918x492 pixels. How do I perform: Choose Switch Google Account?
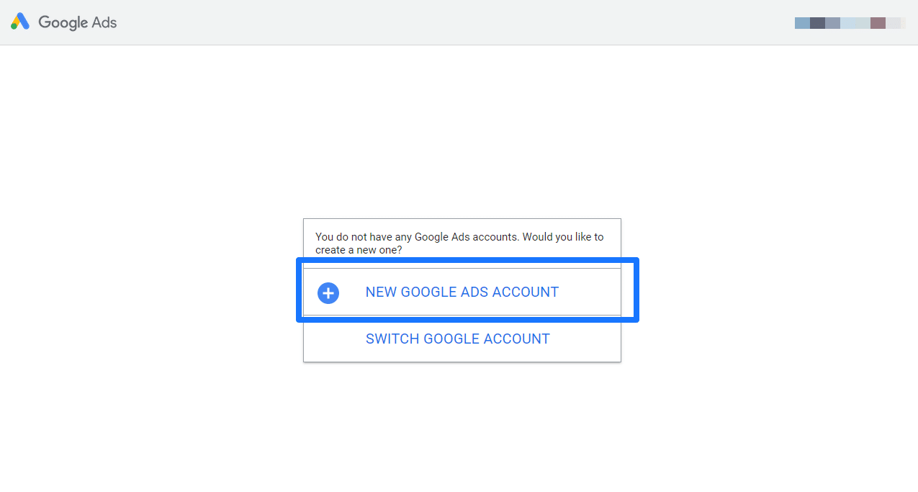(458, 339)
